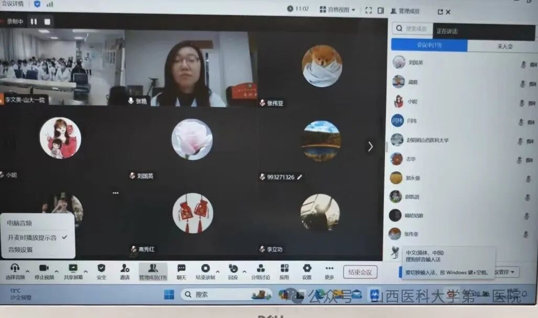Viewport: 538px width, 318px height.
Task: Select the 李文美-山大一院 video tile
Action: (x=62, y=67)
